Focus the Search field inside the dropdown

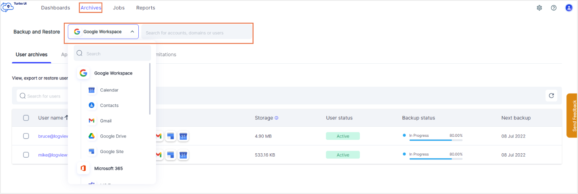coord(112,53)
